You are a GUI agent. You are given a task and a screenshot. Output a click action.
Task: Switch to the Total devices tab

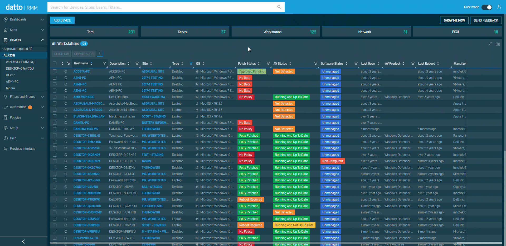coord(94,32)
